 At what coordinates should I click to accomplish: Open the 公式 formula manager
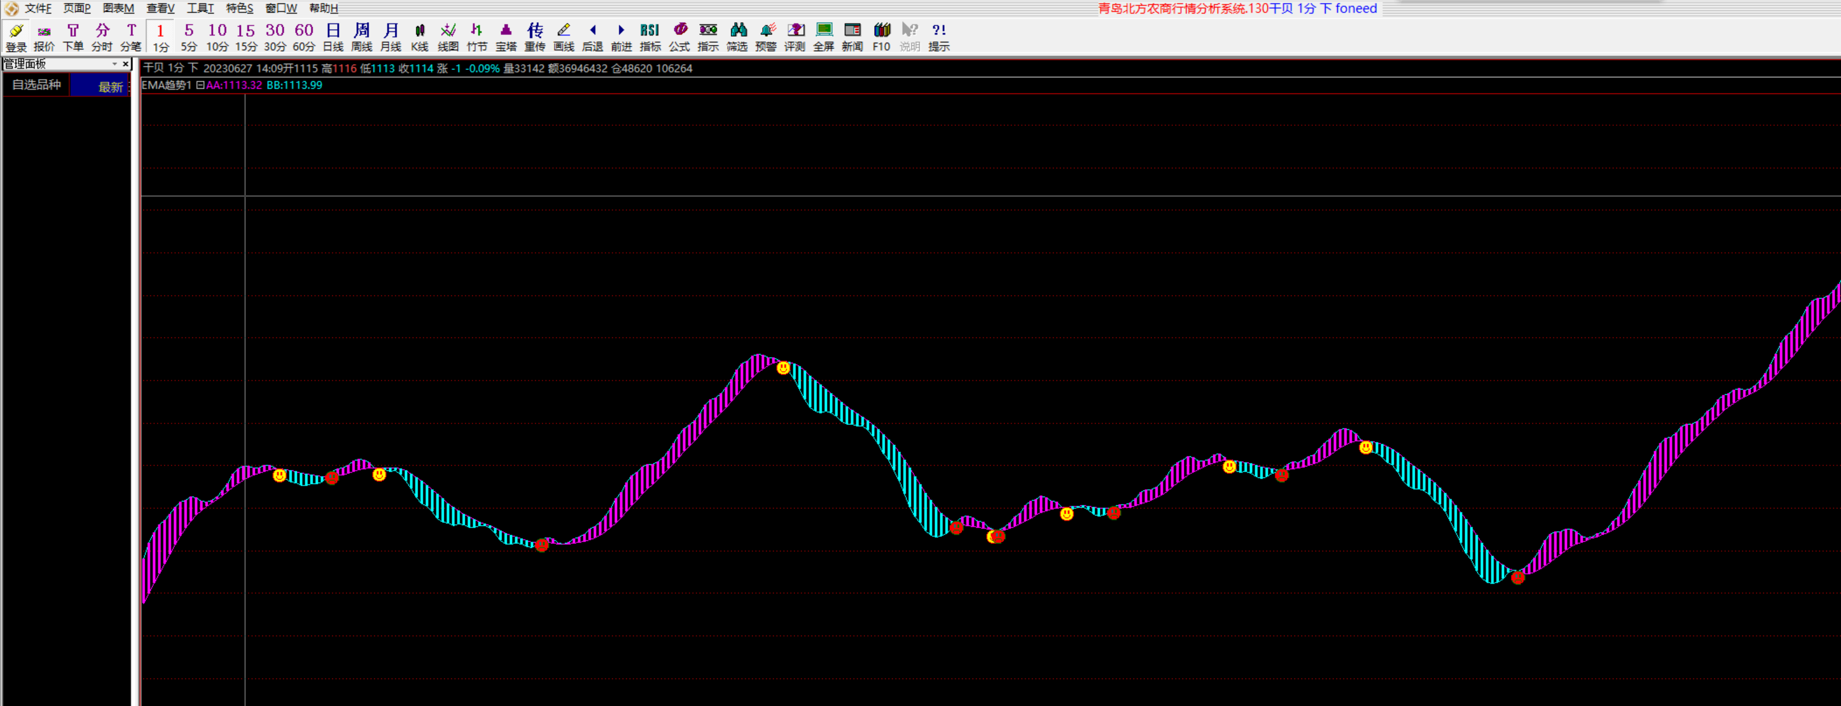coord(679,37)
